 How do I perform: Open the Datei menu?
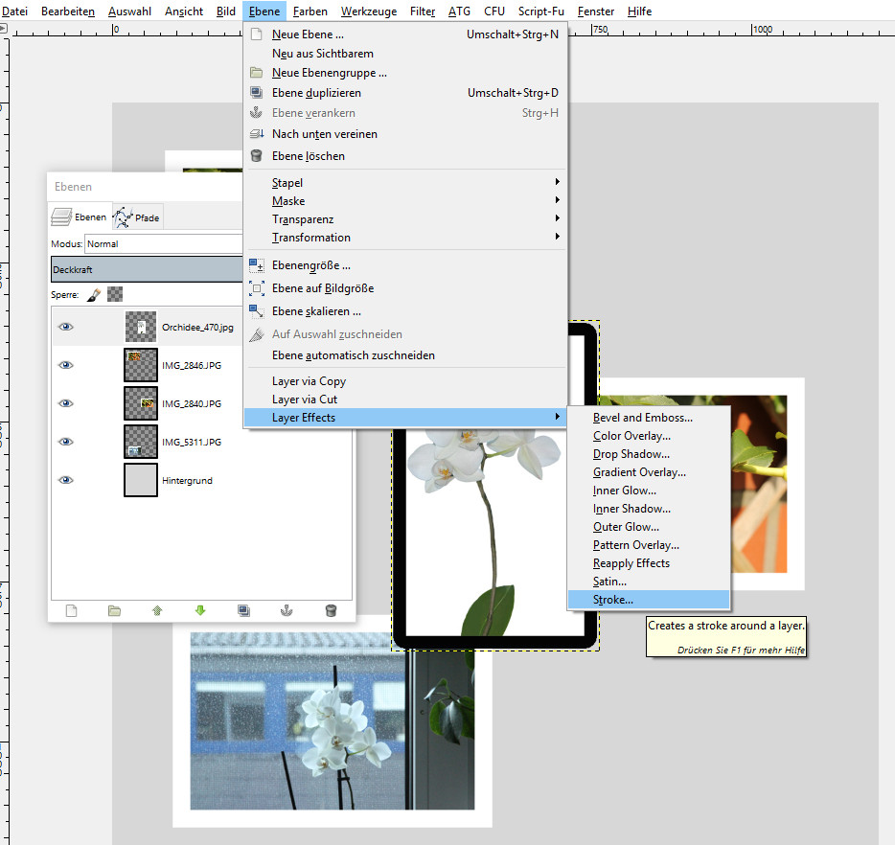point(14,11)
